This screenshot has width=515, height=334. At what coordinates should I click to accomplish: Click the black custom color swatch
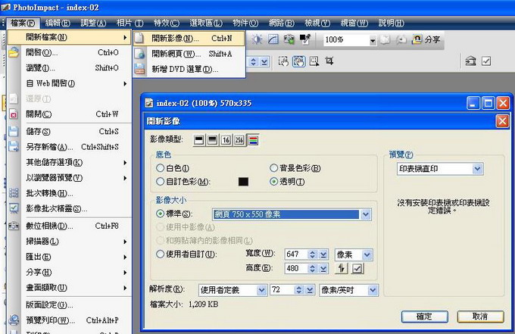243,182
